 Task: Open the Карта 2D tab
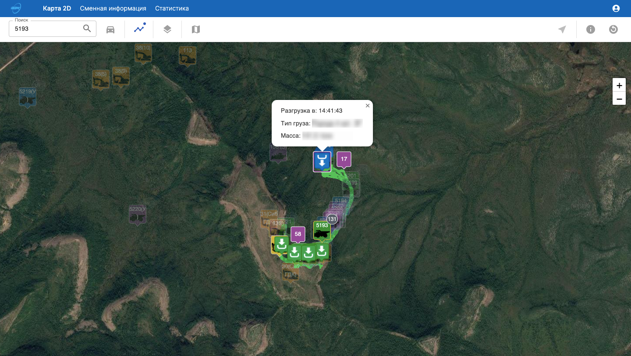(x=57, y=8)
